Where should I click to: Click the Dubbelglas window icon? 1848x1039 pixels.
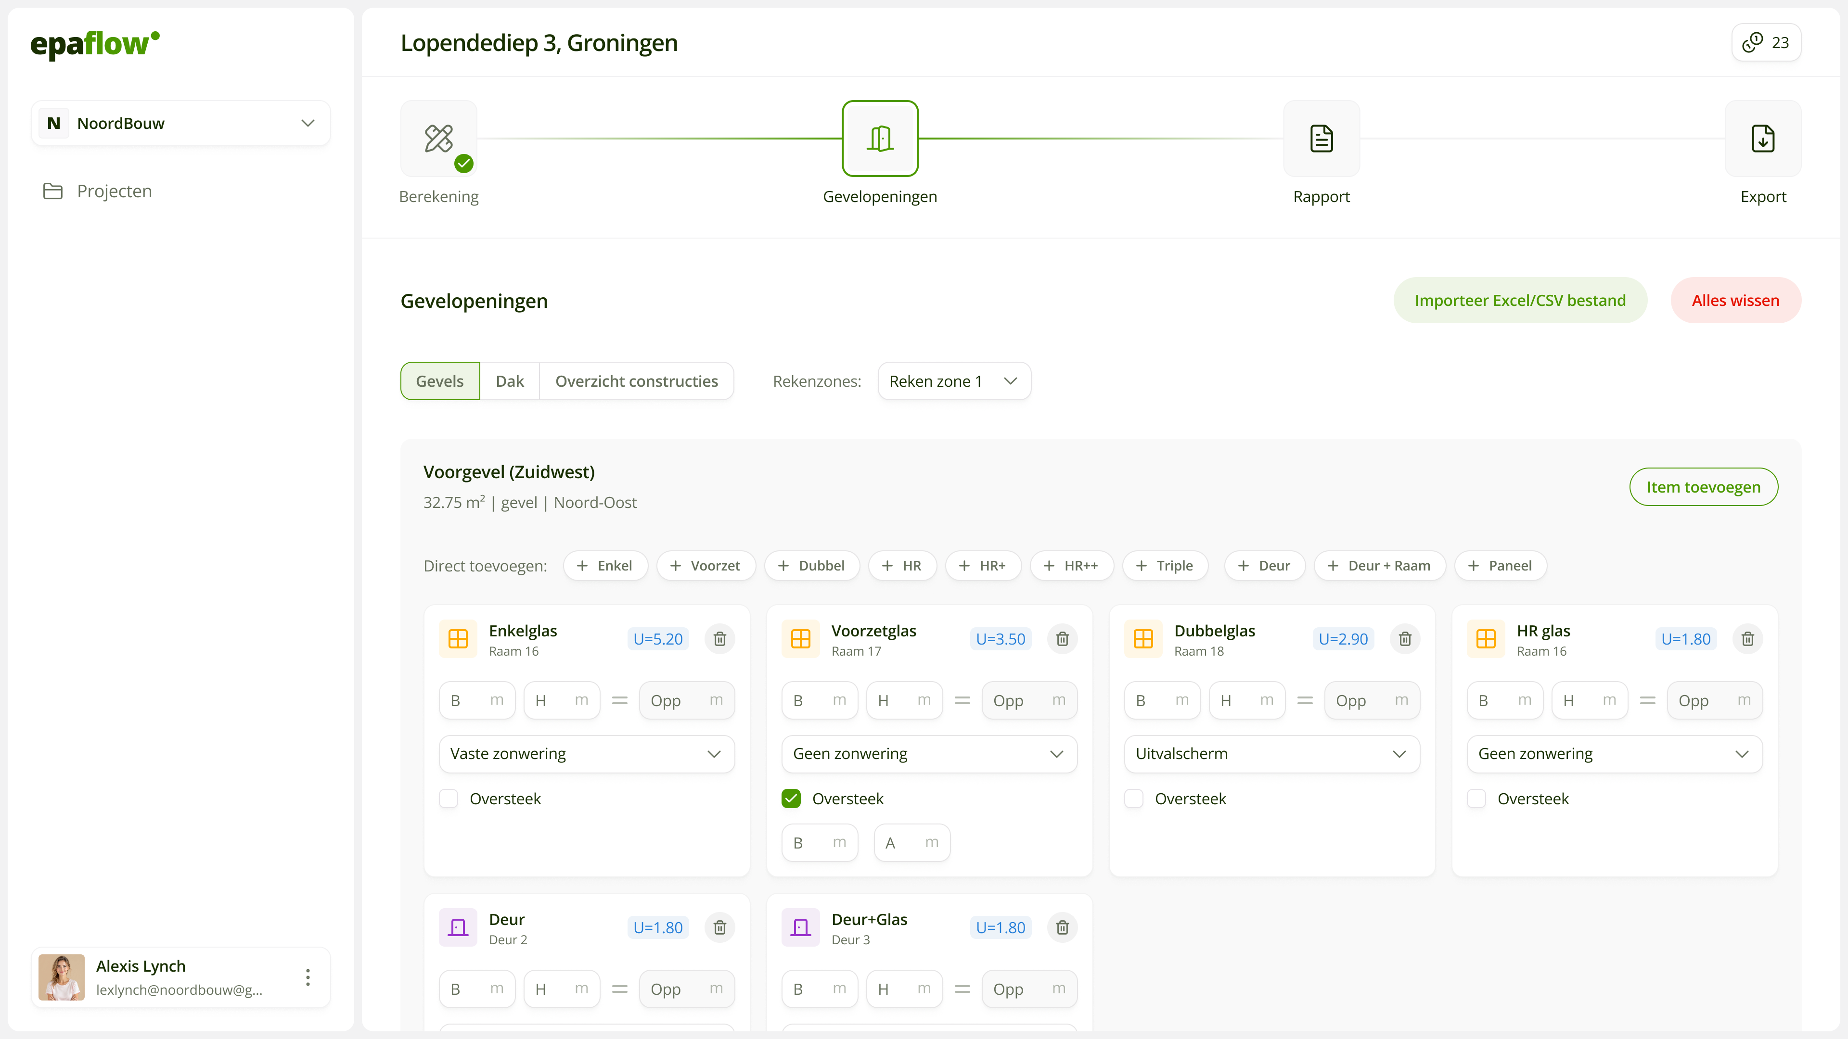click(1143, 638)
